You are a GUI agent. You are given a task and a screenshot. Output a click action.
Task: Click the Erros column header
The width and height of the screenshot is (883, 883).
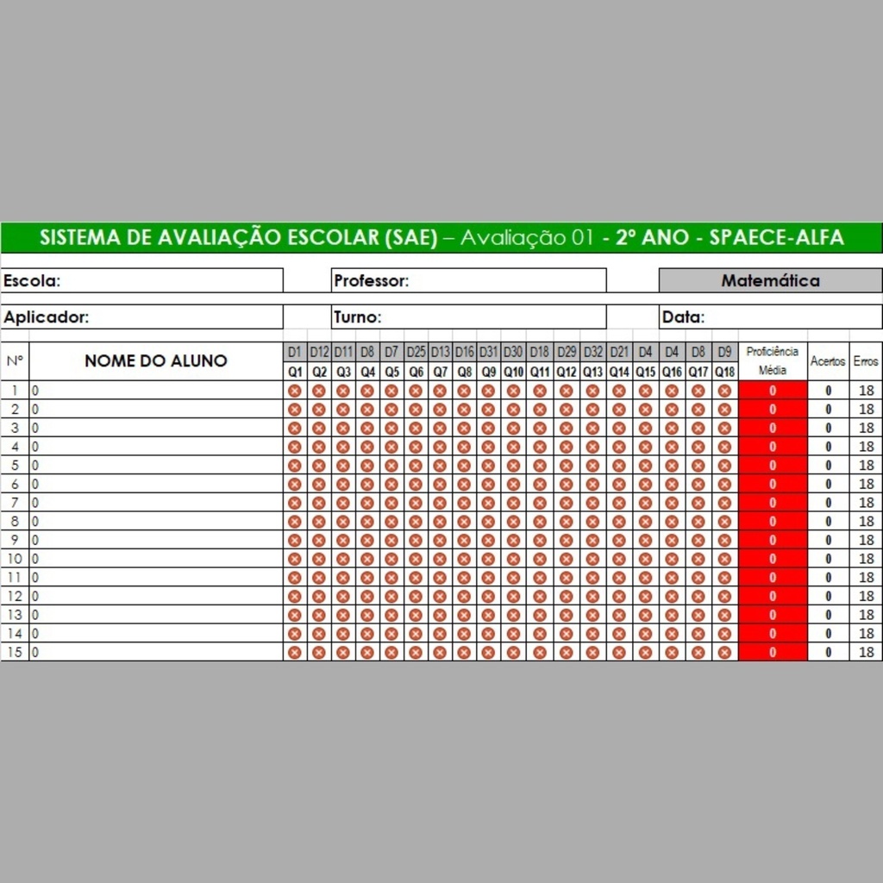tap(866, 361)
